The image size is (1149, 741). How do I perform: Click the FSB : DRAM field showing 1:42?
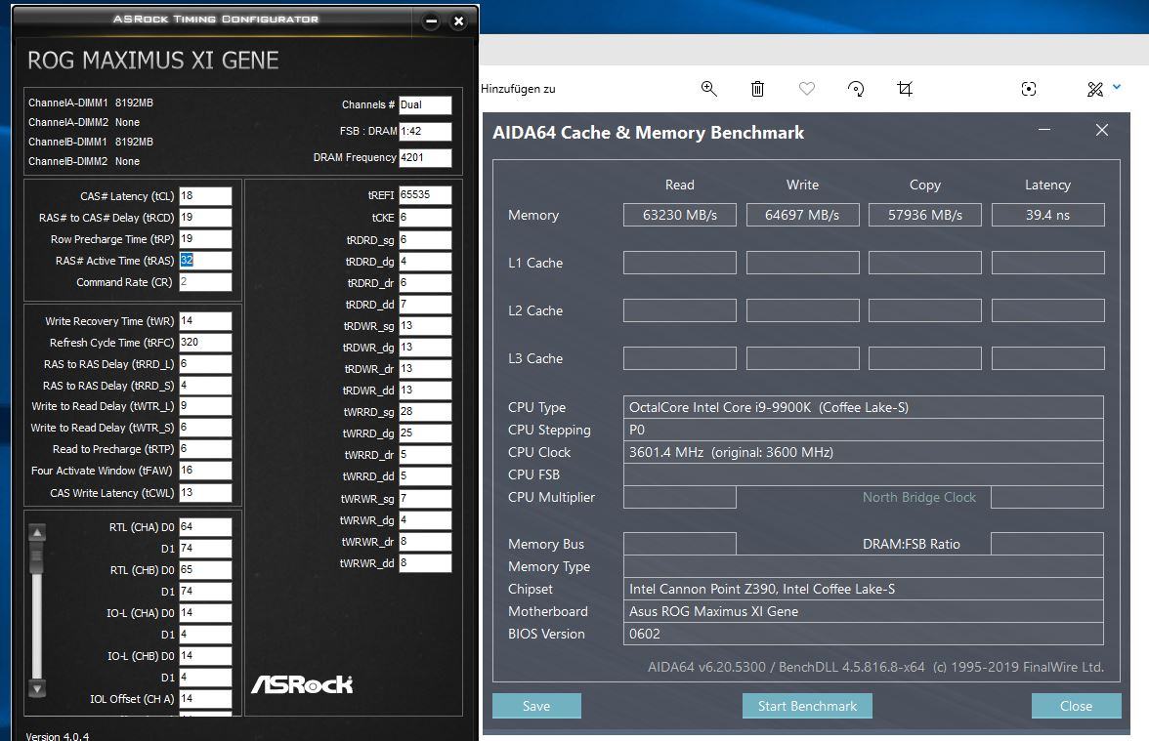pyautogui.click(x=425, y=131)
